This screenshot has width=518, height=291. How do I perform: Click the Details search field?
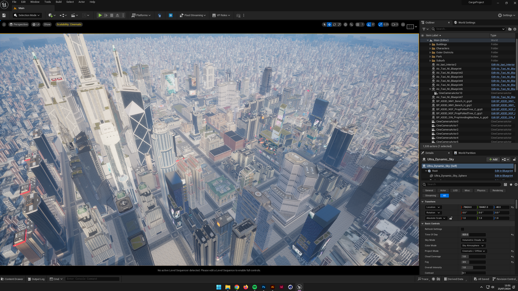[x=462, y=185]
